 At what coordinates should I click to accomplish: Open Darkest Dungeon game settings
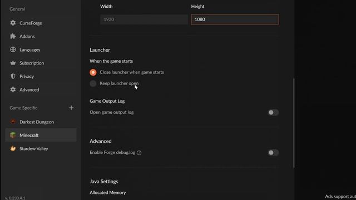(x=41, y=122)
